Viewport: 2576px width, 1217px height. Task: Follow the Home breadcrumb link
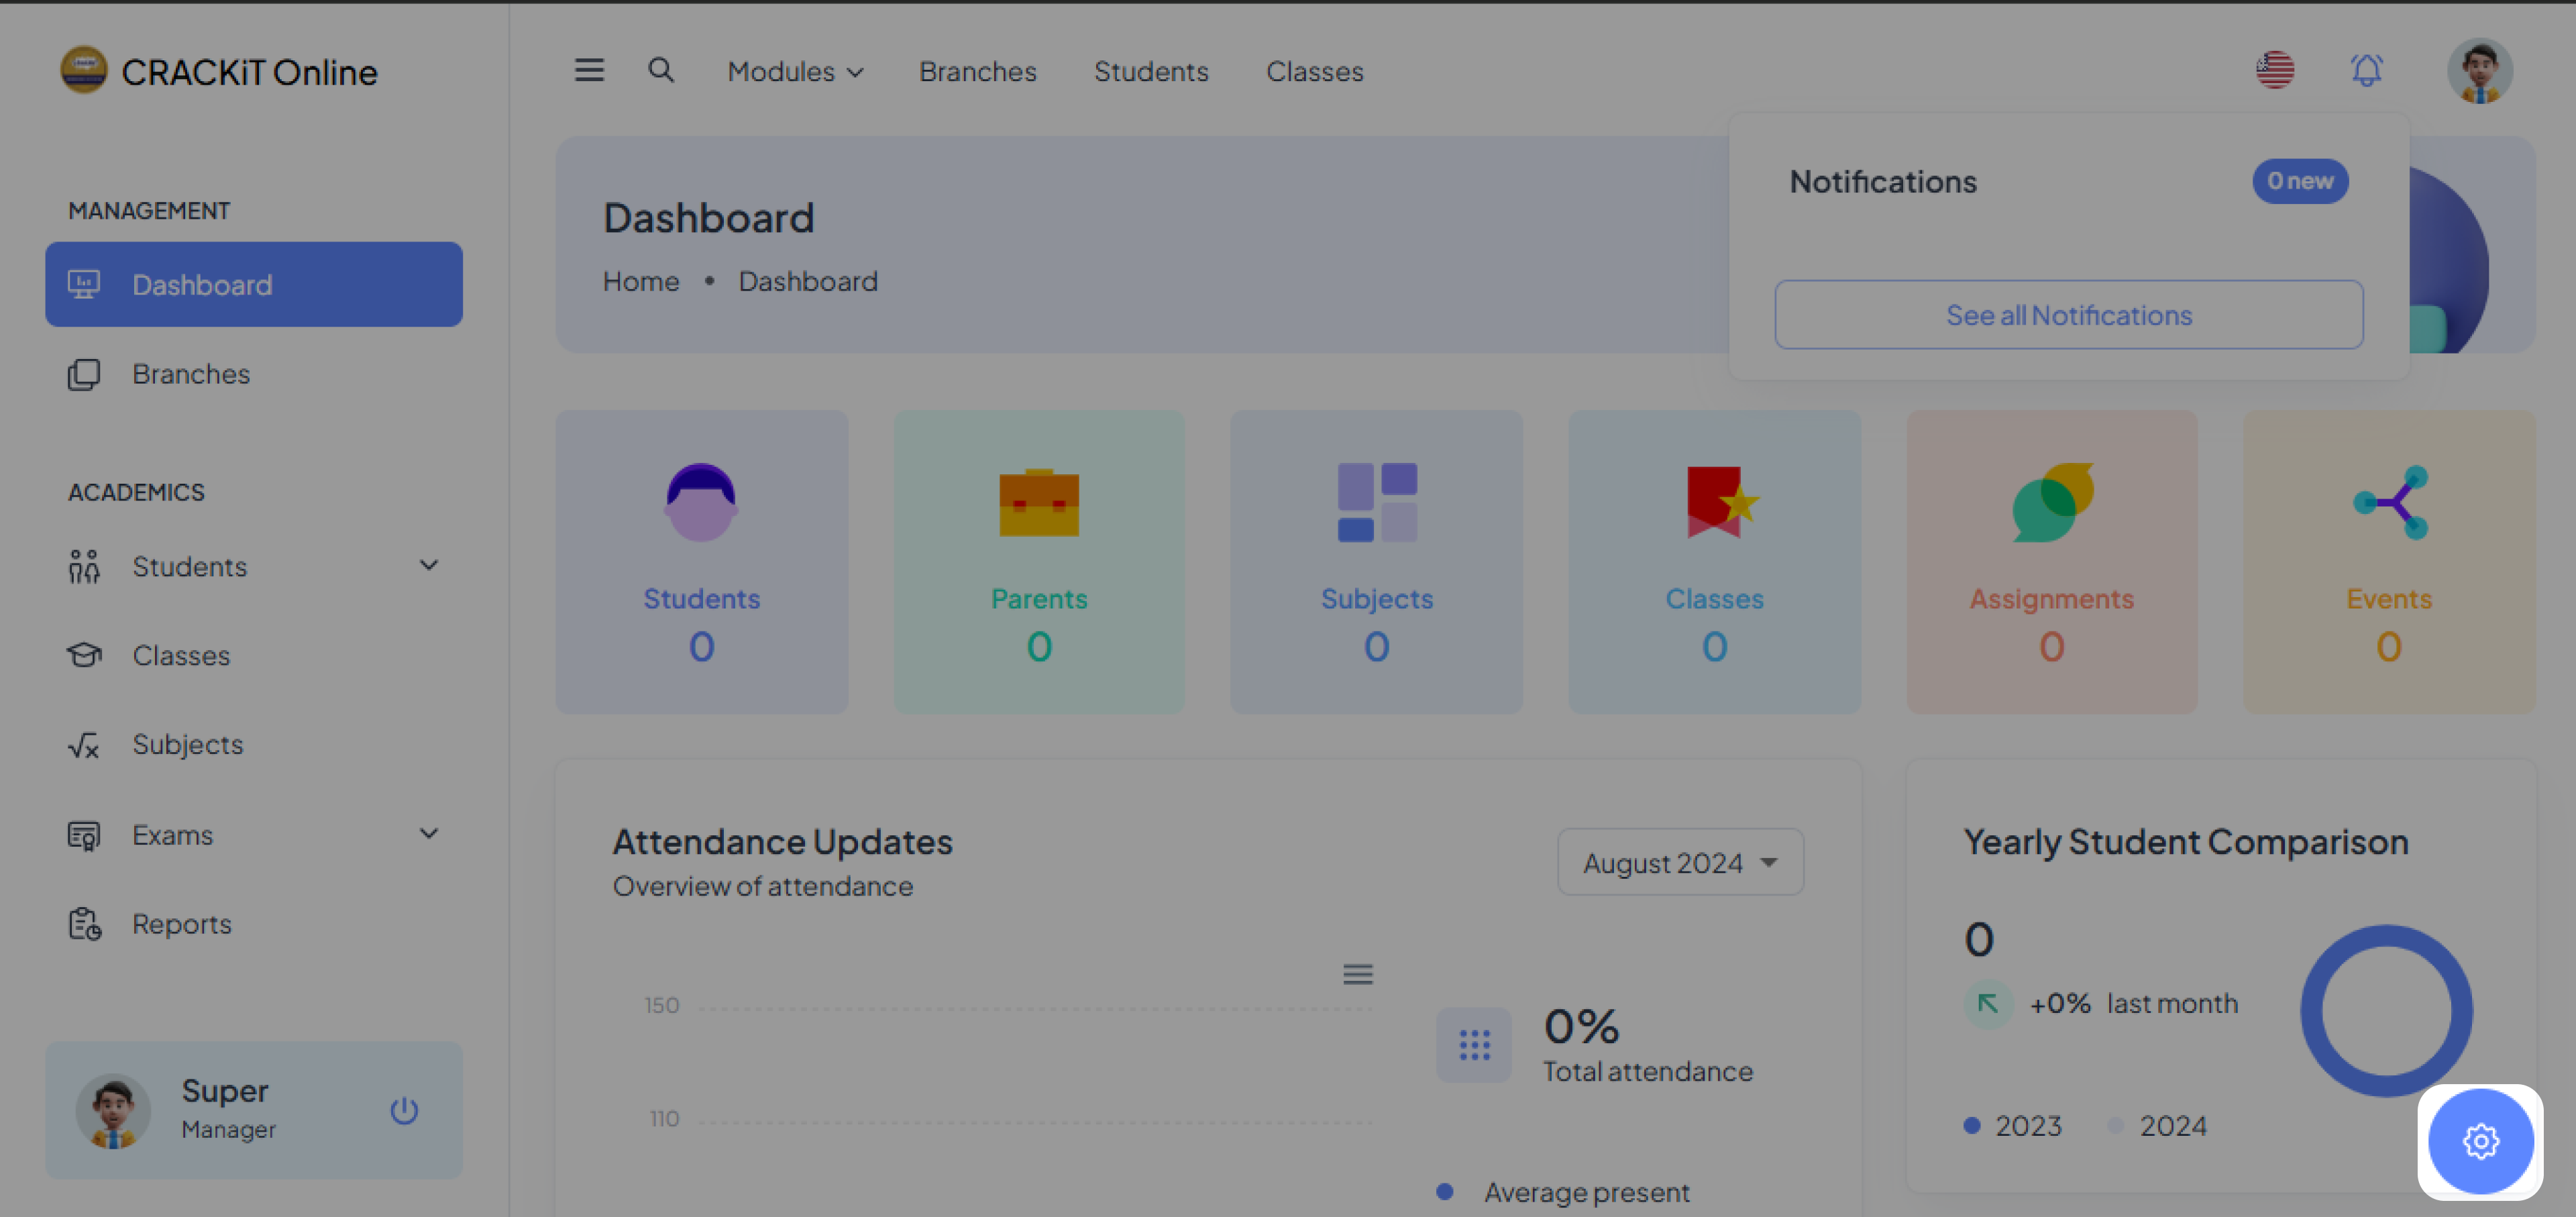point(640,282)
